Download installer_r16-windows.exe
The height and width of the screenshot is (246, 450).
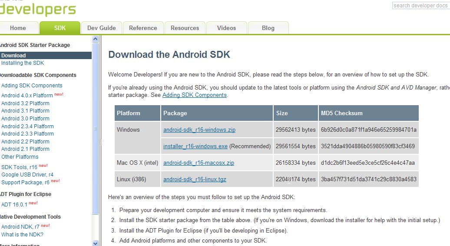click(195, 146)
